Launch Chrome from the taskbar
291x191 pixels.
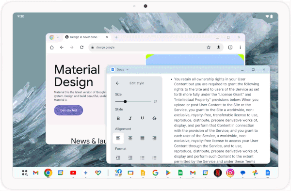tap(48, 173)
